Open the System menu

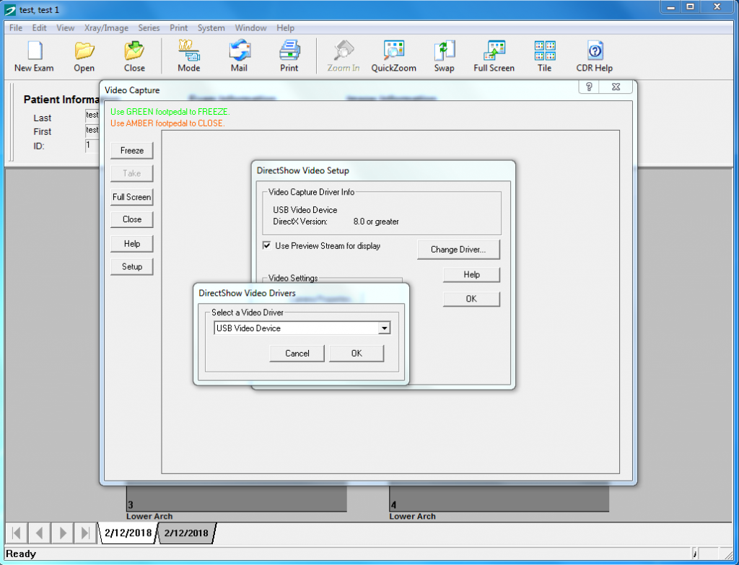211,27
